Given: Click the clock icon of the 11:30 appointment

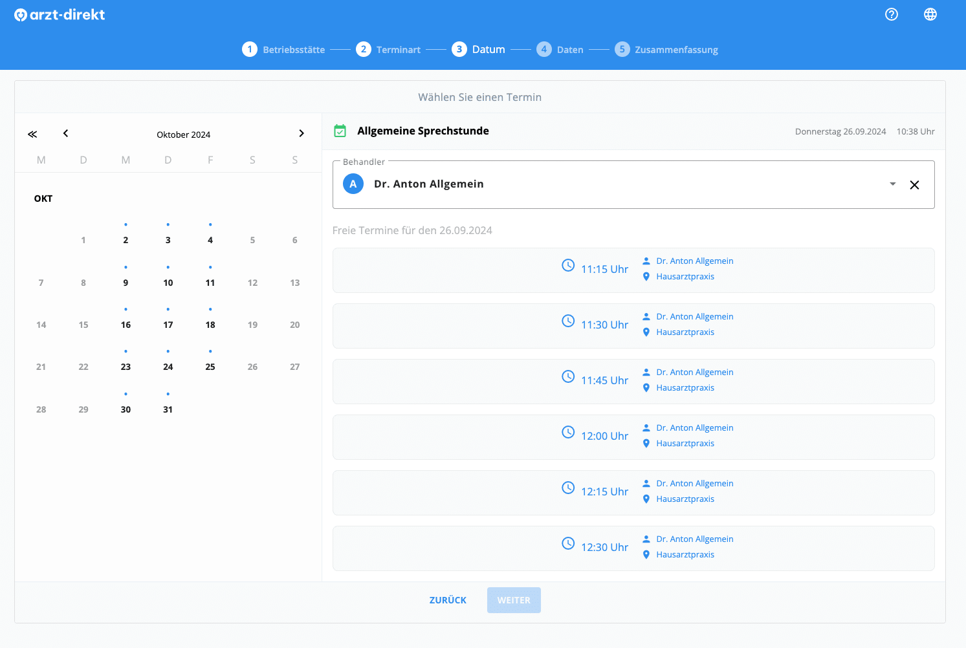Looking at the screenshot, I should click(x=568, y=321).
